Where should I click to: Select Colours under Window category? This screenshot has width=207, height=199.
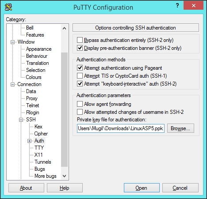coord(34,77)
